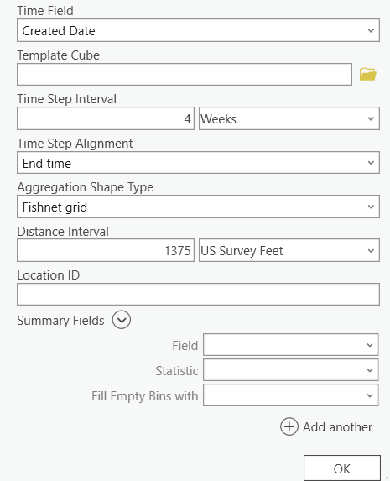The height and width of the screenshot is (481, 390).
Task: Open the Aggregation Shape Type dropdown
Action: click(198, 207)
